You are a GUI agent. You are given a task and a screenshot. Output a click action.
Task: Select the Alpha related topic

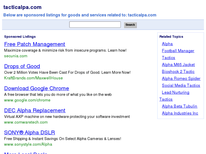click(167, 44)
